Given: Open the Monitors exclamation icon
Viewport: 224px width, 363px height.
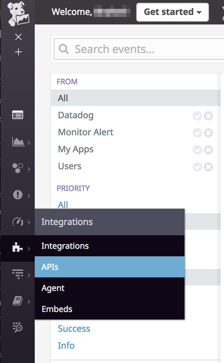Looking at the screenshot, I should coord(18,195).
